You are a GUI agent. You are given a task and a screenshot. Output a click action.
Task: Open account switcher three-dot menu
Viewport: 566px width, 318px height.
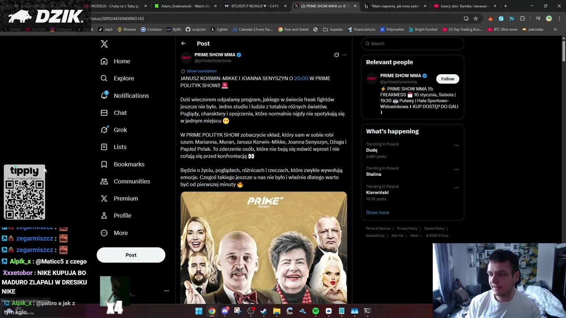167,291
